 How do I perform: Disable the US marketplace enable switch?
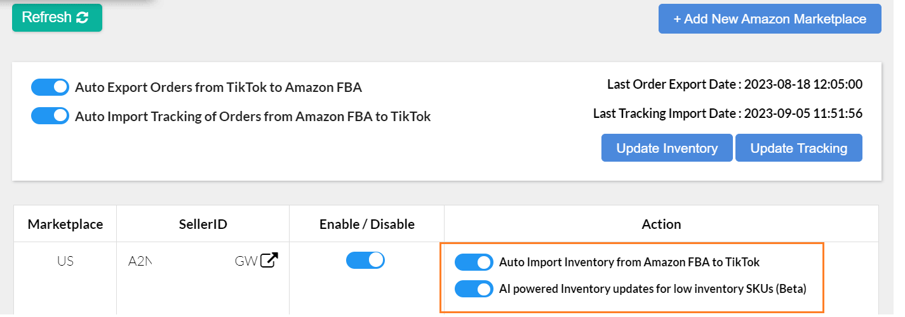pos(365,260)
